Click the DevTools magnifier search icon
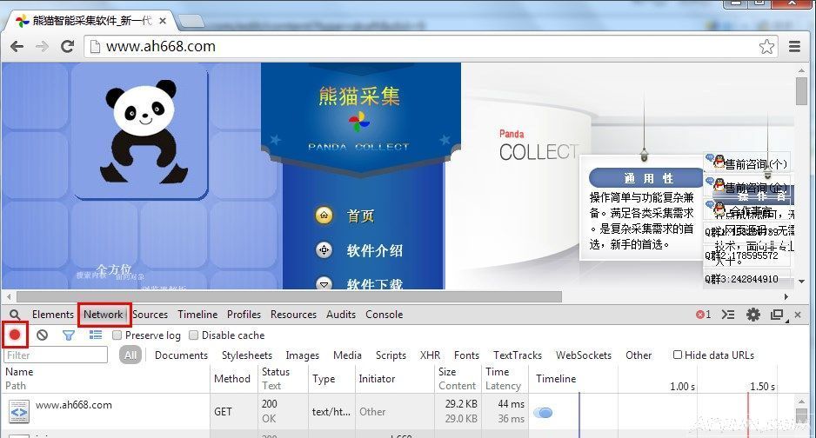The width and height of the screenshot is (816, 438). coord(15,315)
